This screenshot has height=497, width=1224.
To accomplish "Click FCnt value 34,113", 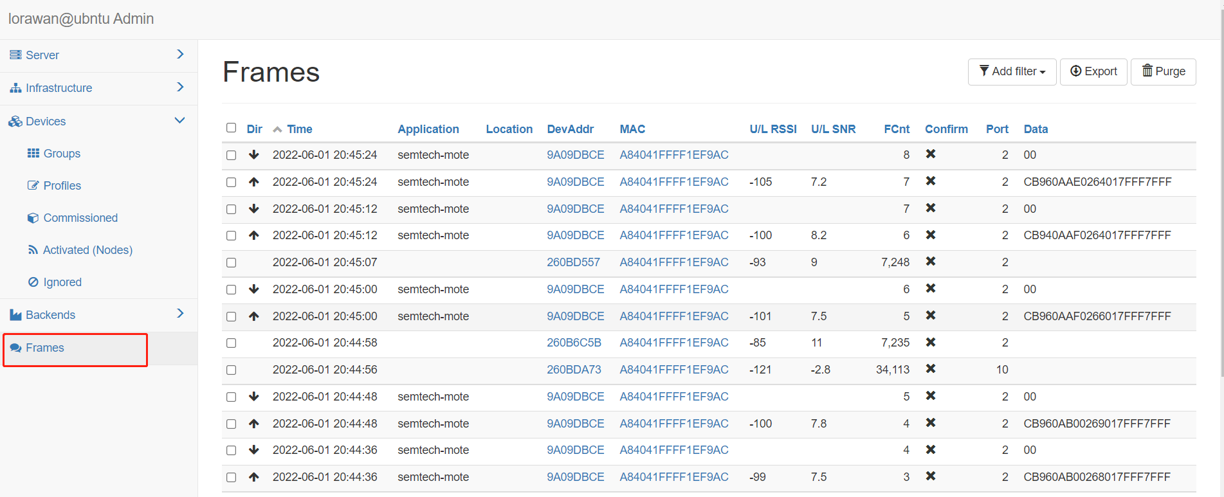I will pyautogui.click(x=893, y=370).
